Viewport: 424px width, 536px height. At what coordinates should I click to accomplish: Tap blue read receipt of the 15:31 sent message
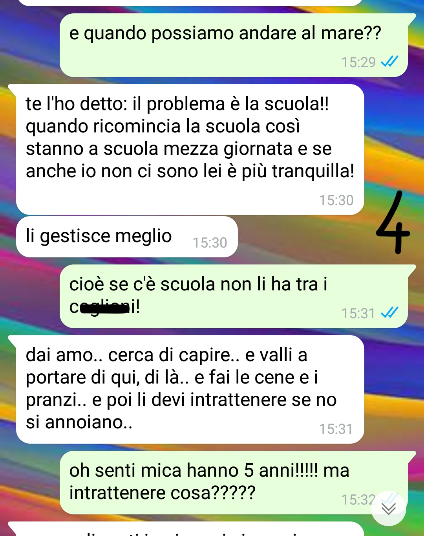click(389, 312)
